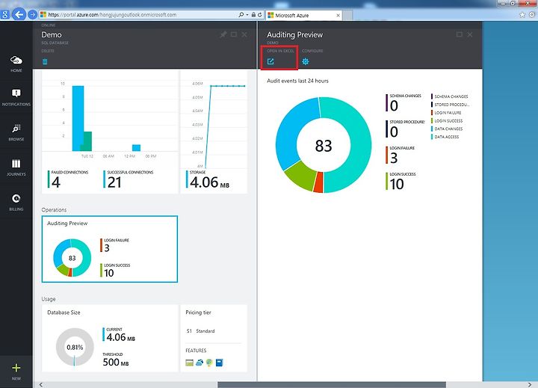Maximize the Auditing Preview blade
The height and width of the screenshot is (388, 538).
pos(460,34)
